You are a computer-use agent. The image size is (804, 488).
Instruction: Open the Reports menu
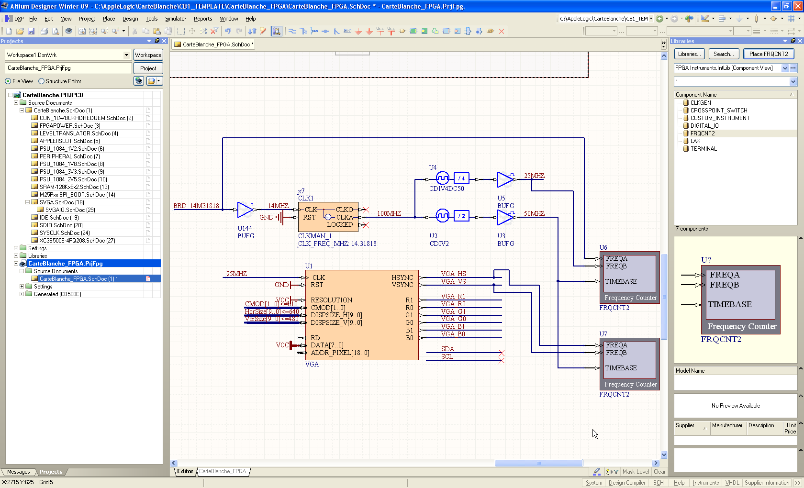click(x=203, y=19)
